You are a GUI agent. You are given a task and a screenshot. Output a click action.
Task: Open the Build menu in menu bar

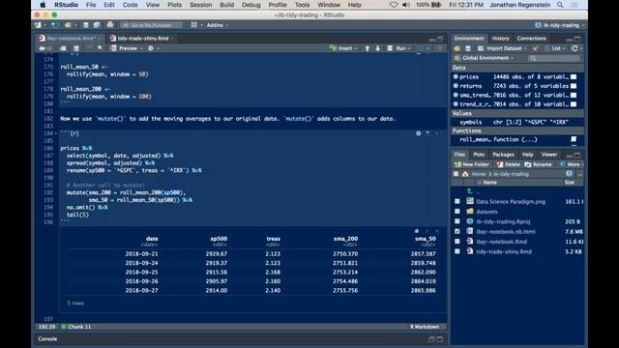pos(226,5)
